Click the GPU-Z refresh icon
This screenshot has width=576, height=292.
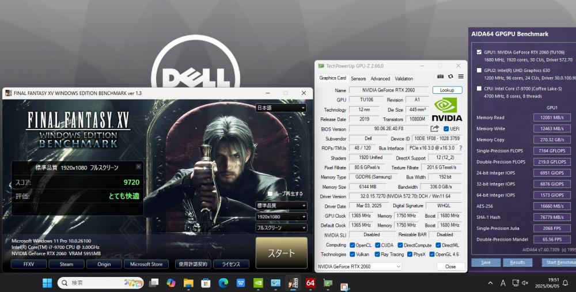tap(450, 77)
